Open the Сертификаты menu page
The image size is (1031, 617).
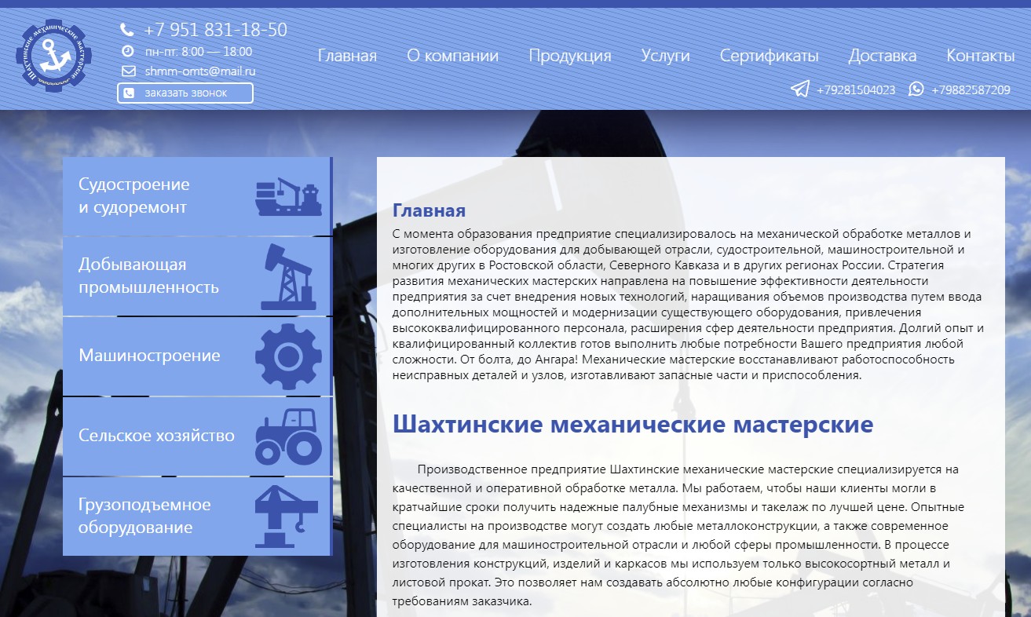tap(769, 56)
